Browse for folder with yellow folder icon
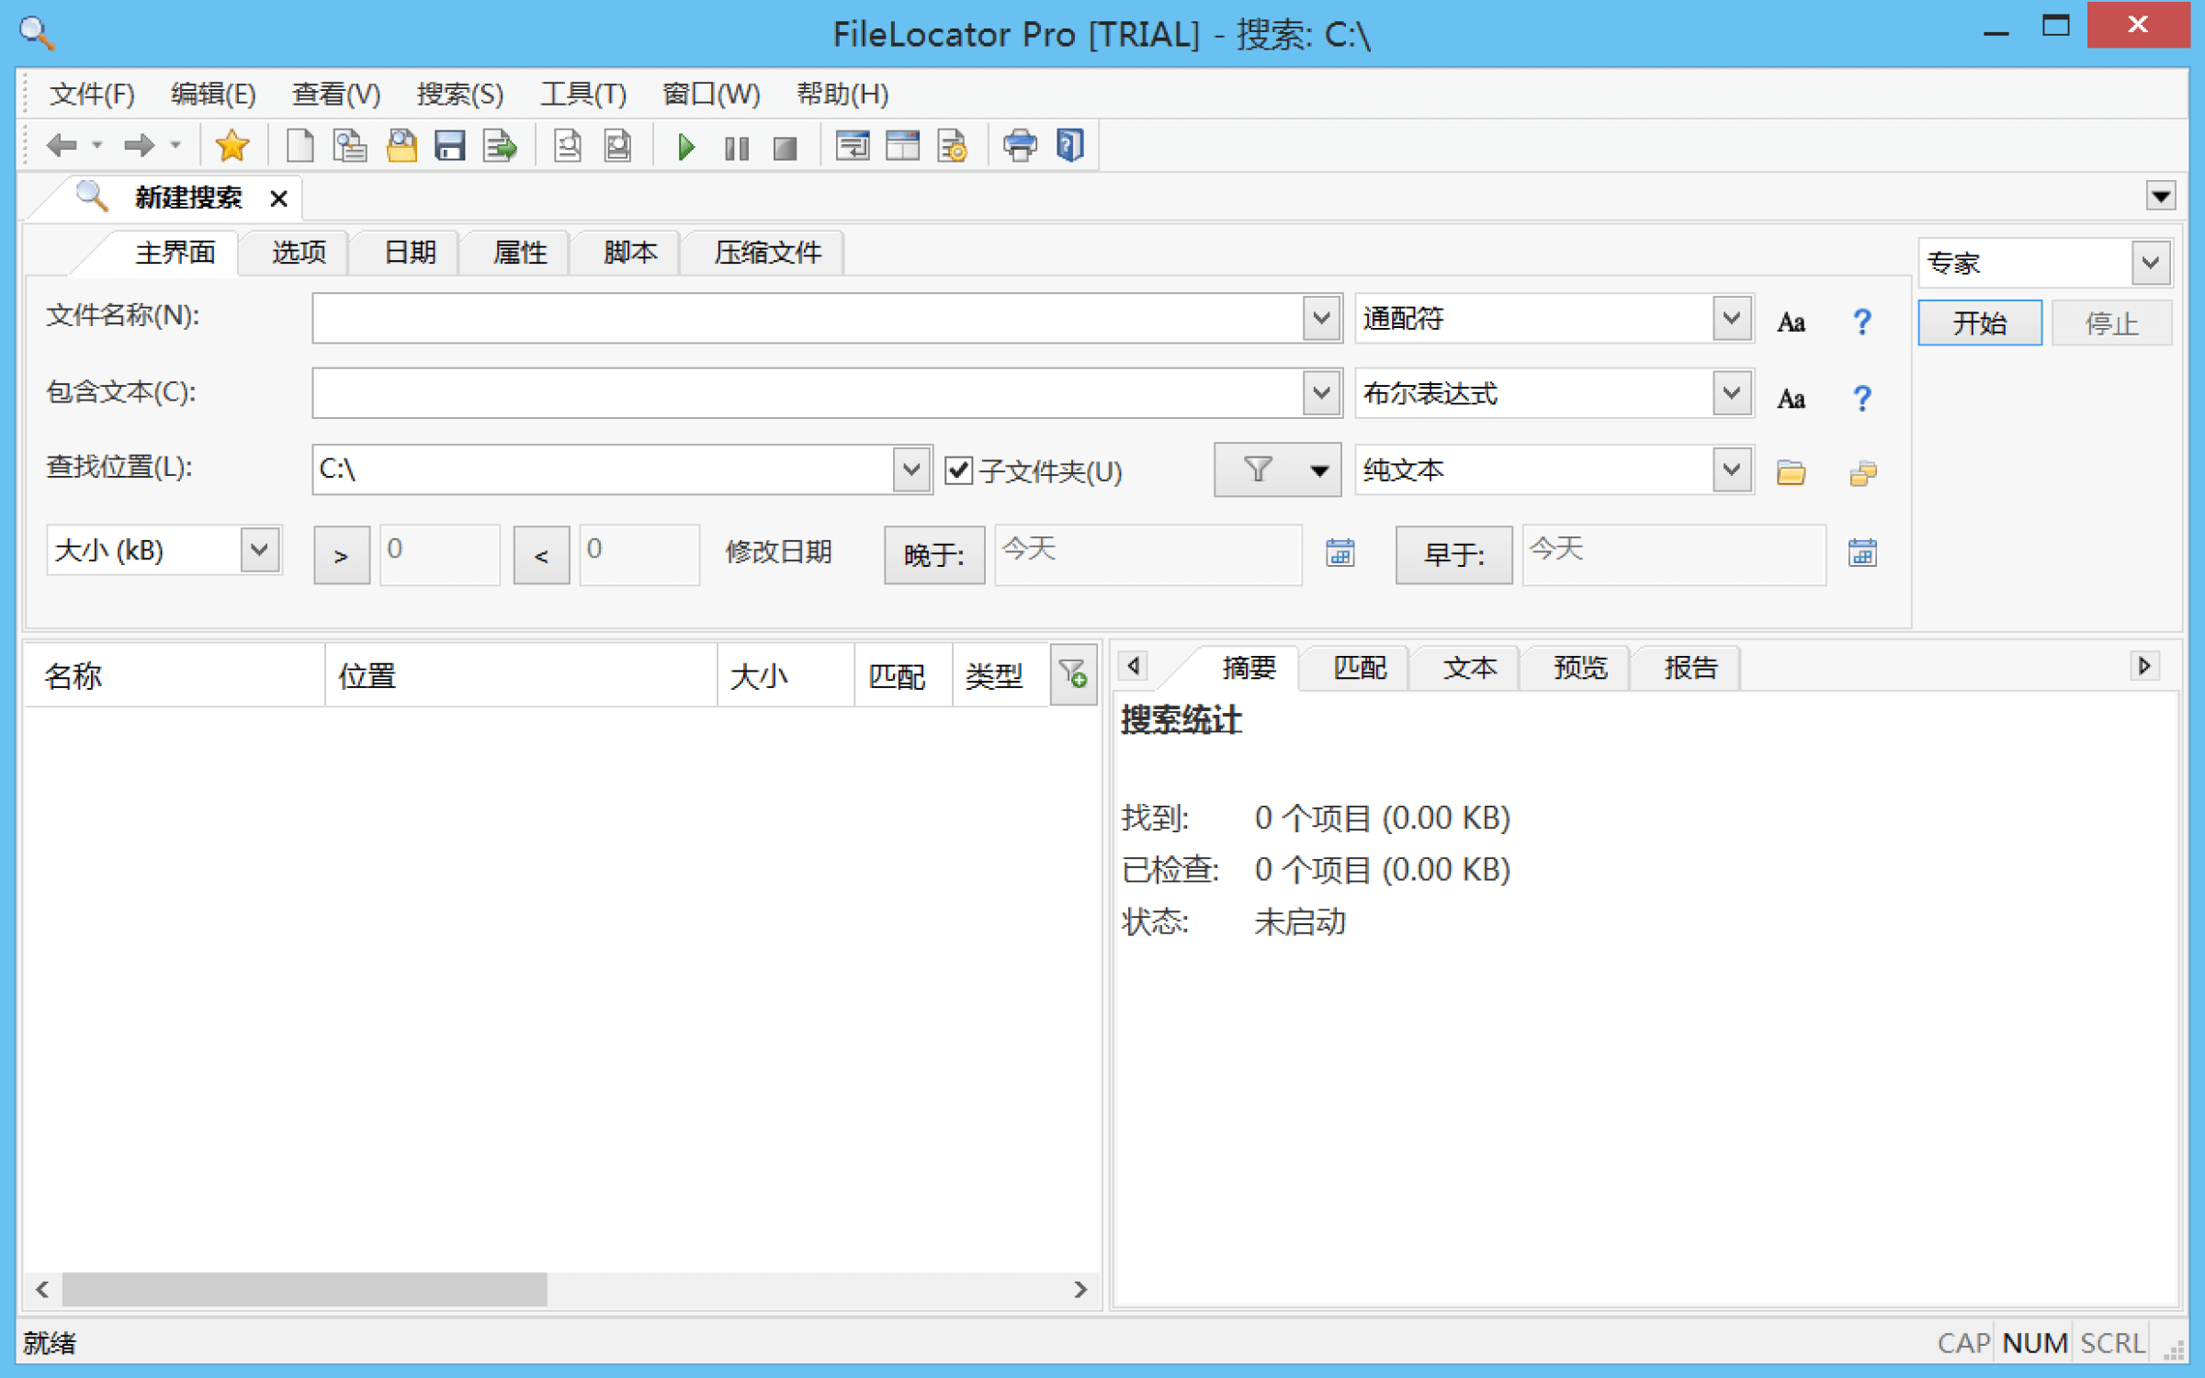 1791,472
